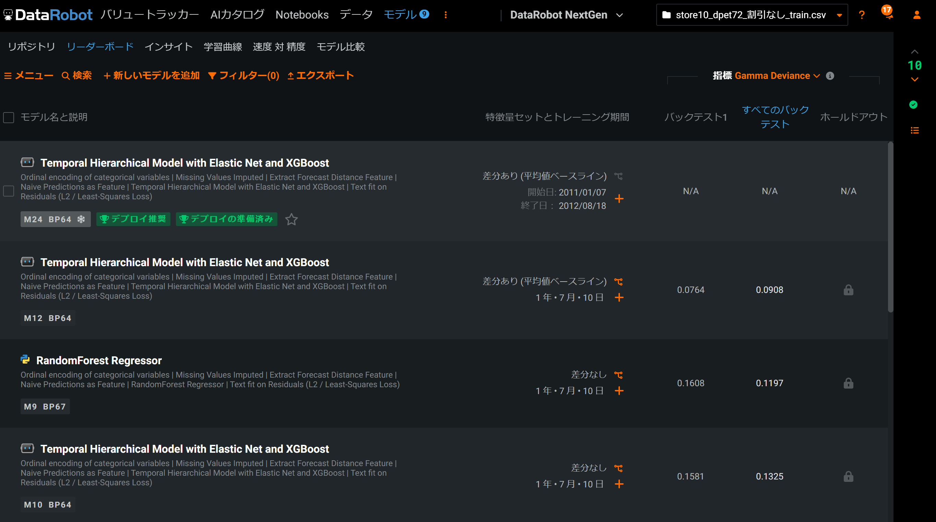Click the plus icon for the RandomForest training period

619,391
